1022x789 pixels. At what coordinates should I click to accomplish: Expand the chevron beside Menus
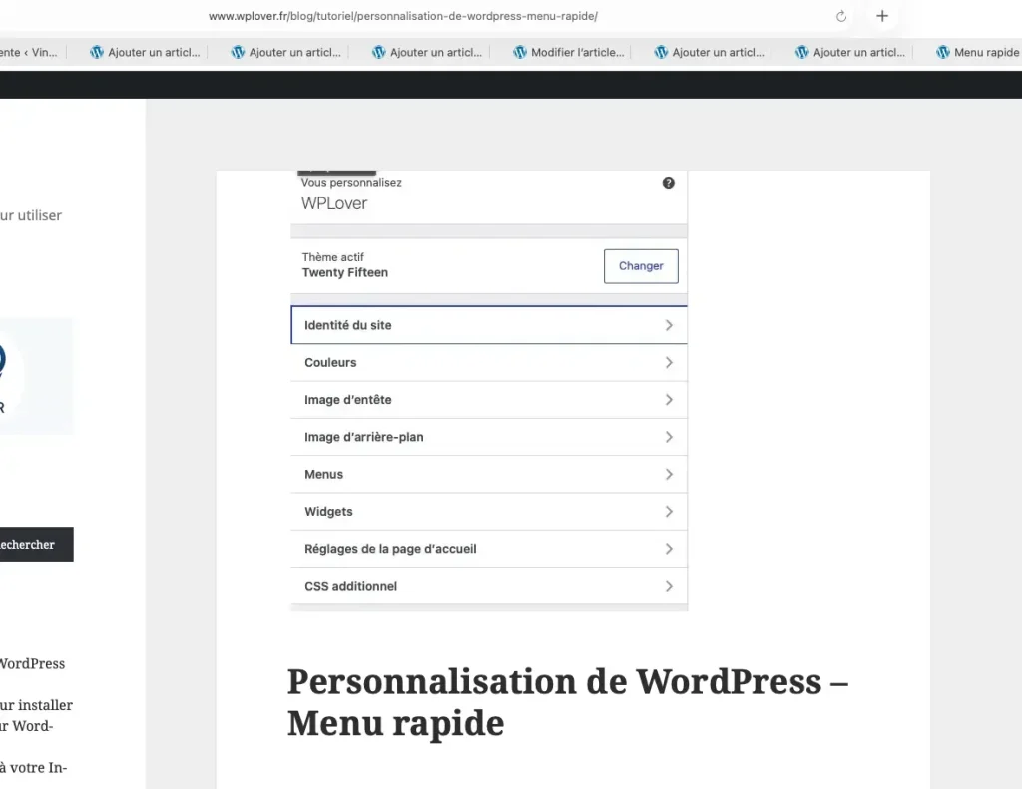pos(669,474)
